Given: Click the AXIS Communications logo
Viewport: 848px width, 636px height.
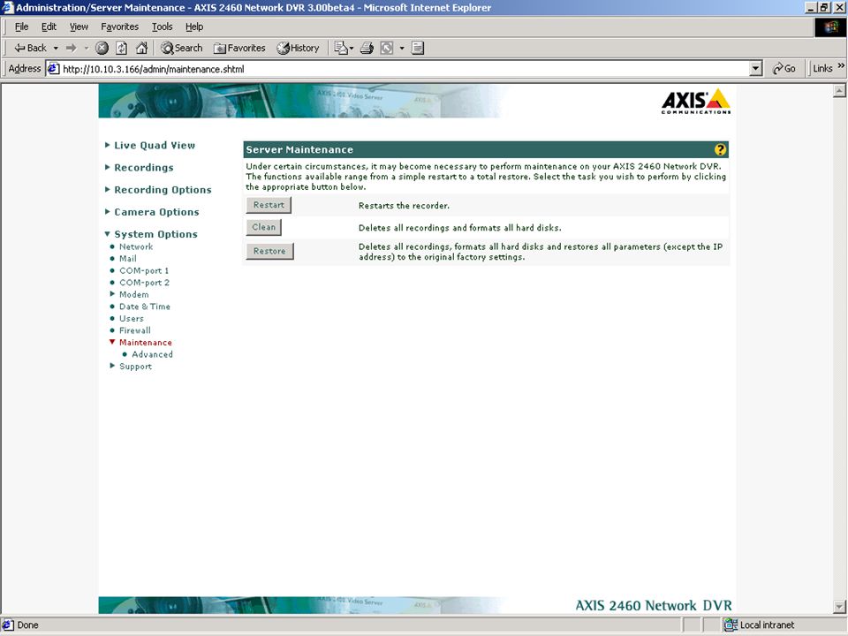Looking at the screenshot, I should point(696,101).
